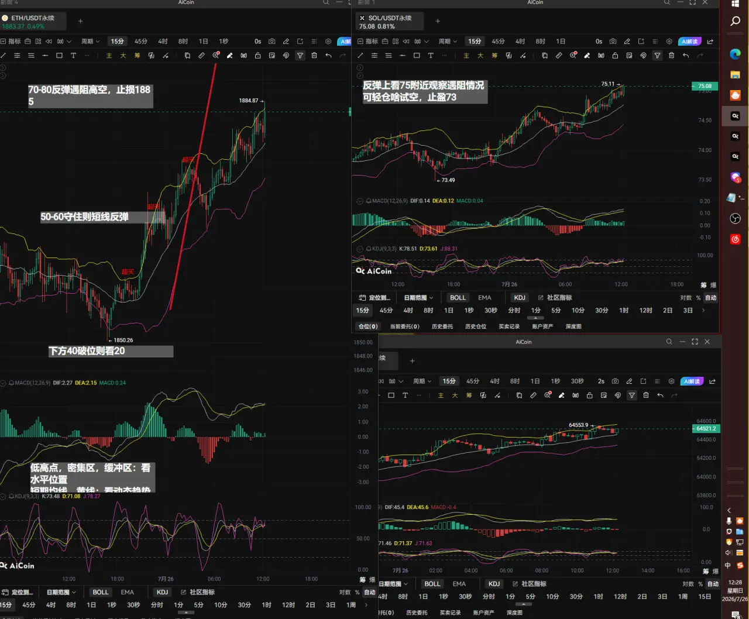Image resolution: width=749 pixels, height=619 pixels.
Task: Expand the 周期 dropdown in the bottom-right AiCoin window
Action: point(422,381)
